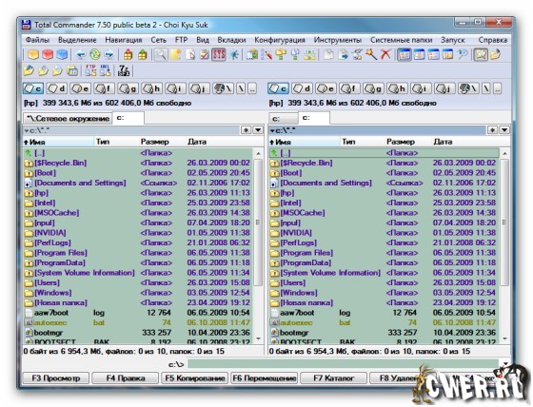Click the green refresh icon in toolbar
Screen dimensions: 533x407
click(95, 54)
